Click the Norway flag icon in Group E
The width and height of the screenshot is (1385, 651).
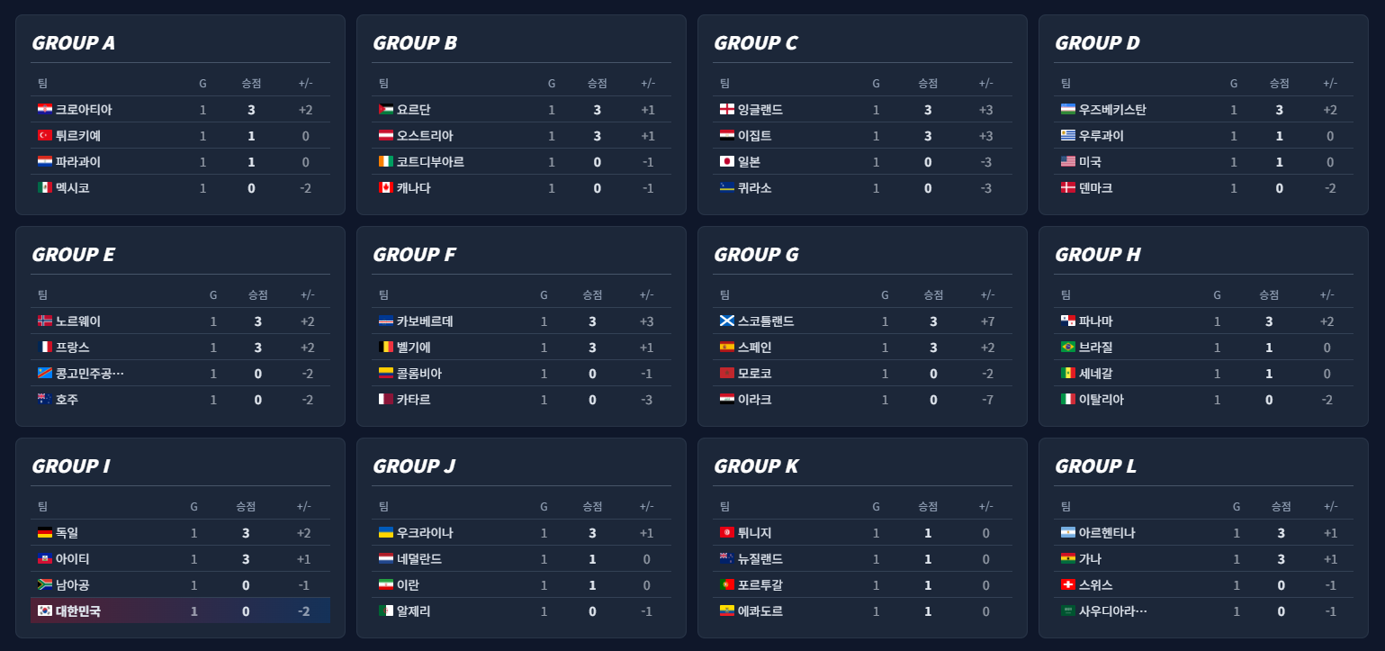45,321
